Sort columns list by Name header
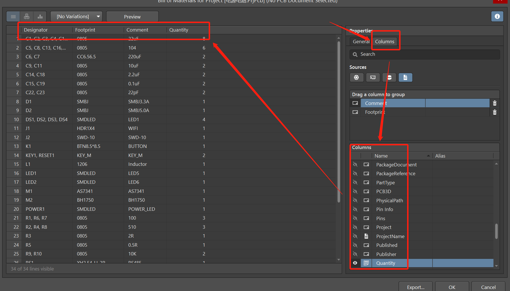 coord(402,156)
